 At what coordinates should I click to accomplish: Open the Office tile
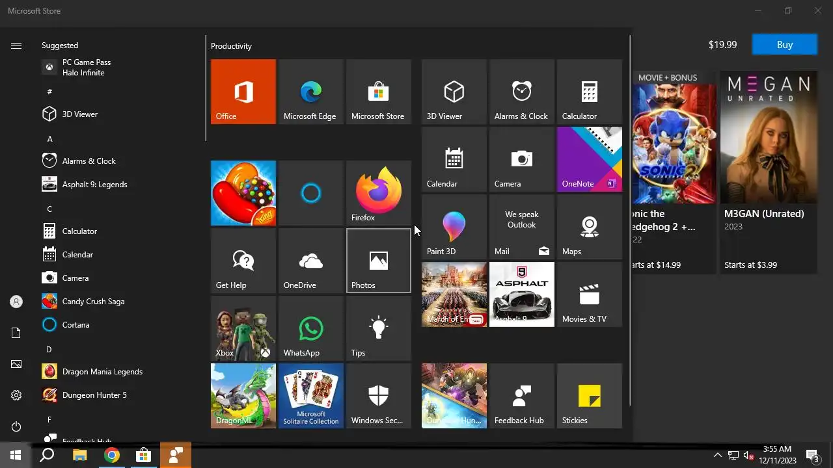[243, 92]
